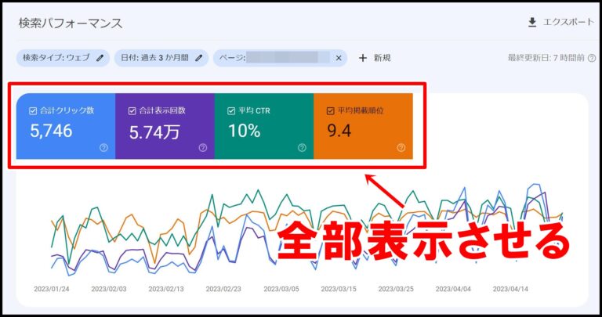Click the plus icon for new filter
The width and height of the screenshot is (602, 317).
tap(362, 58)
